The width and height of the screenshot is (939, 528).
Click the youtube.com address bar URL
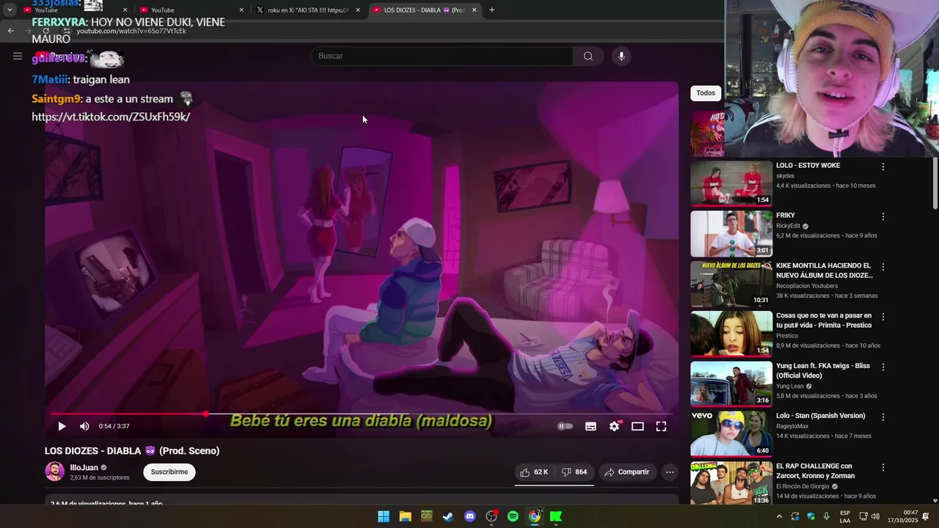[131, 31]
